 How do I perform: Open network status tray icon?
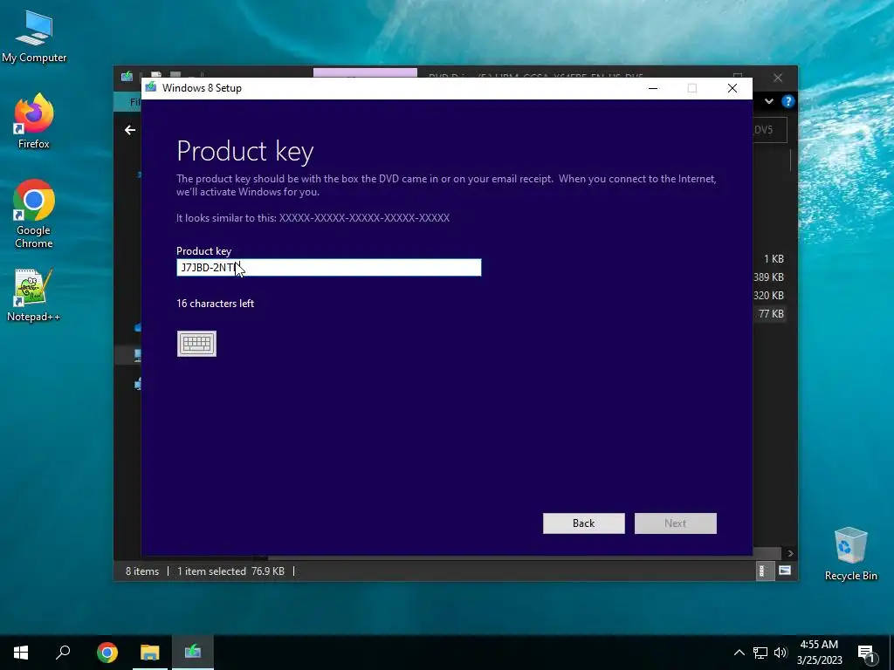click(760, 653)
